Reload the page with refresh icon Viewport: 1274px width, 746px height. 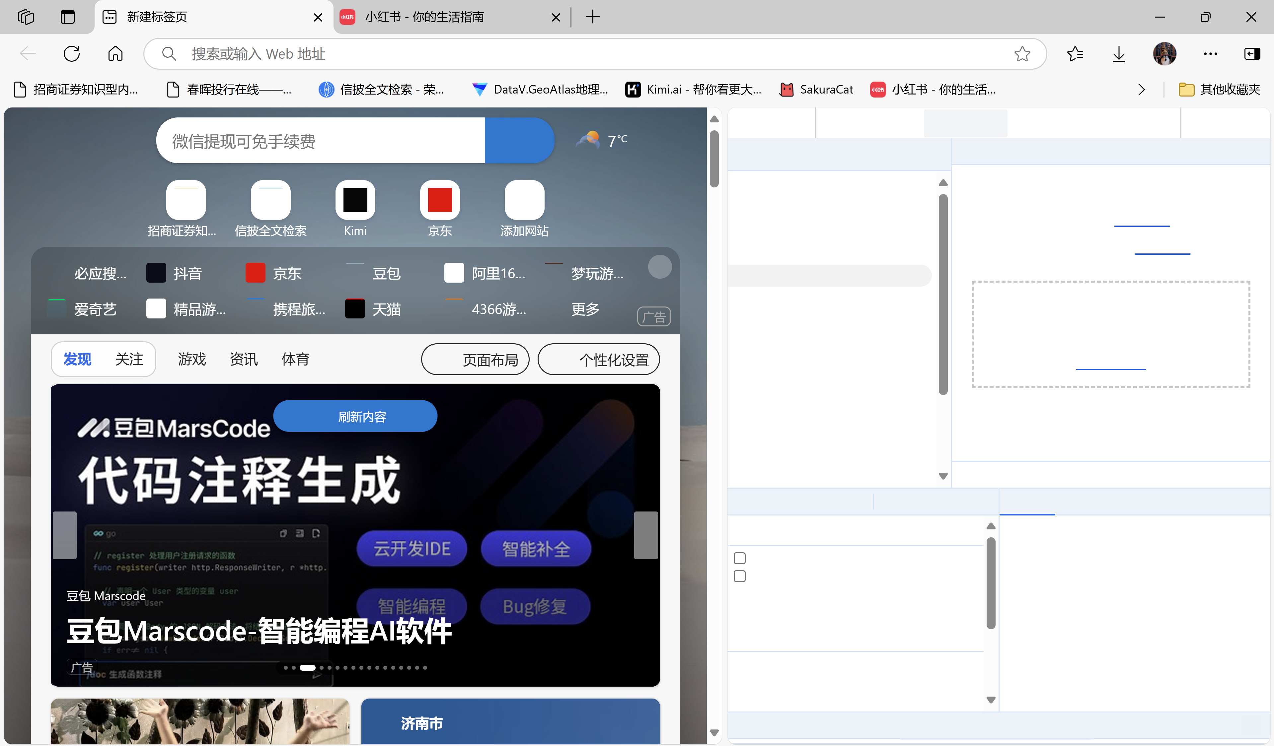(x=72, y=54)
